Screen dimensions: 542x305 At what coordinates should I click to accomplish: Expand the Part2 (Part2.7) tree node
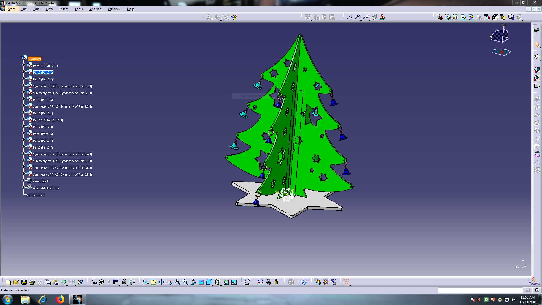point(24,147)
